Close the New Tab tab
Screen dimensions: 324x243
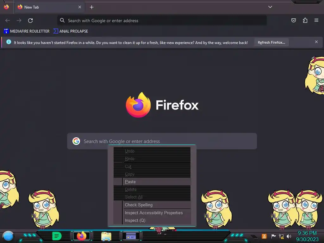(80, 7)
